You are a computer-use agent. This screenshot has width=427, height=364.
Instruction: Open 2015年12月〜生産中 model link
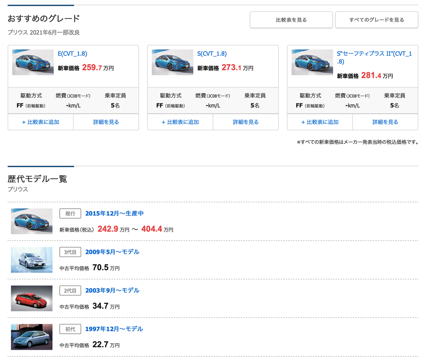(114, 213)
